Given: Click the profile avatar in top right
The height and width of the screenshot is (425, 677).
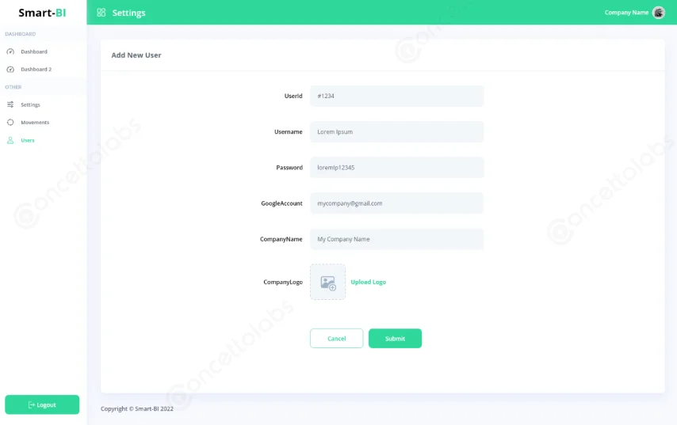Looking at the screenshot, I should (x=658, y=13).
